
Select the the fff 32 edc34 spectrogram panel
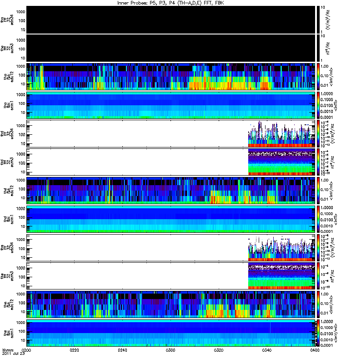pyautogui.click(x=171, y=247)
